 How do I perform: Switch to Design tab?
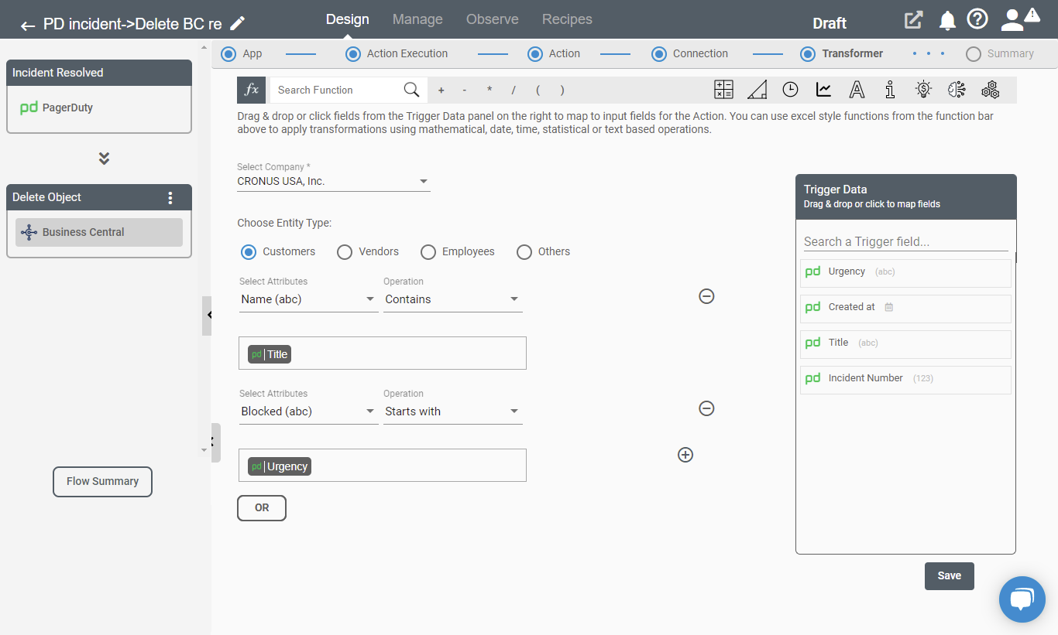pos(348,19)
